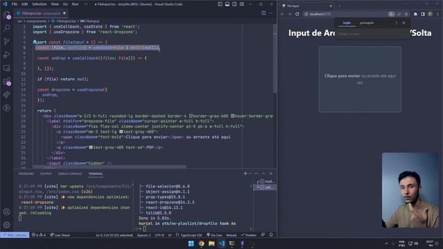Change the LF end of line setting
The width and height of the screenshot is (443, 249).
(170, 235)
